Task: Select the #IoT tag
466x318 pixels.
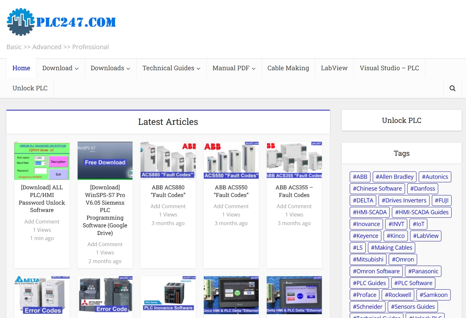Action: (418, 224)
